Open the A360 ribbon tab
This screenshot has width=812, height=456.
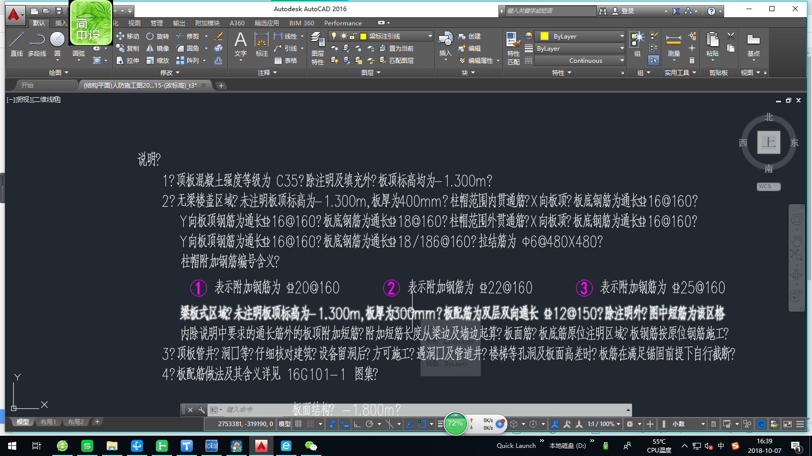[237, 23]
